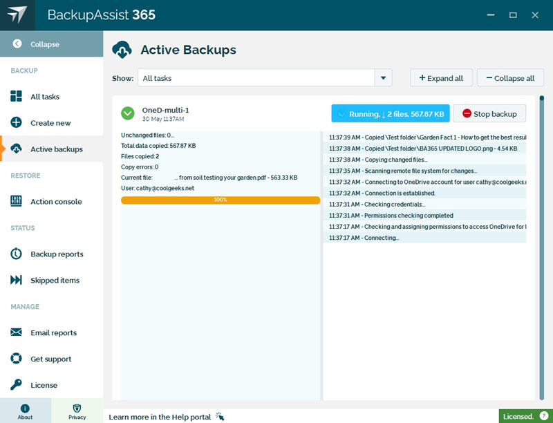Screen dimensions: 553x423
Task: Minimize the BackupAssist 365 window
Action: [x=491, y=15]
